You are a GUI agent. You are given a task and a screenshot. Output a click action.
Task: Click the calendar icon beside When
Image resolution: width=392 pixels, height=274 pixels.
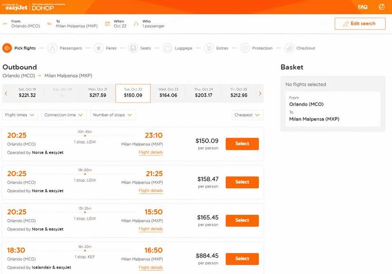(x=107, y=24)
